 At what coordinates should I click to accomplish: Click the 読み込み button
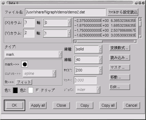tap(120, 58)
